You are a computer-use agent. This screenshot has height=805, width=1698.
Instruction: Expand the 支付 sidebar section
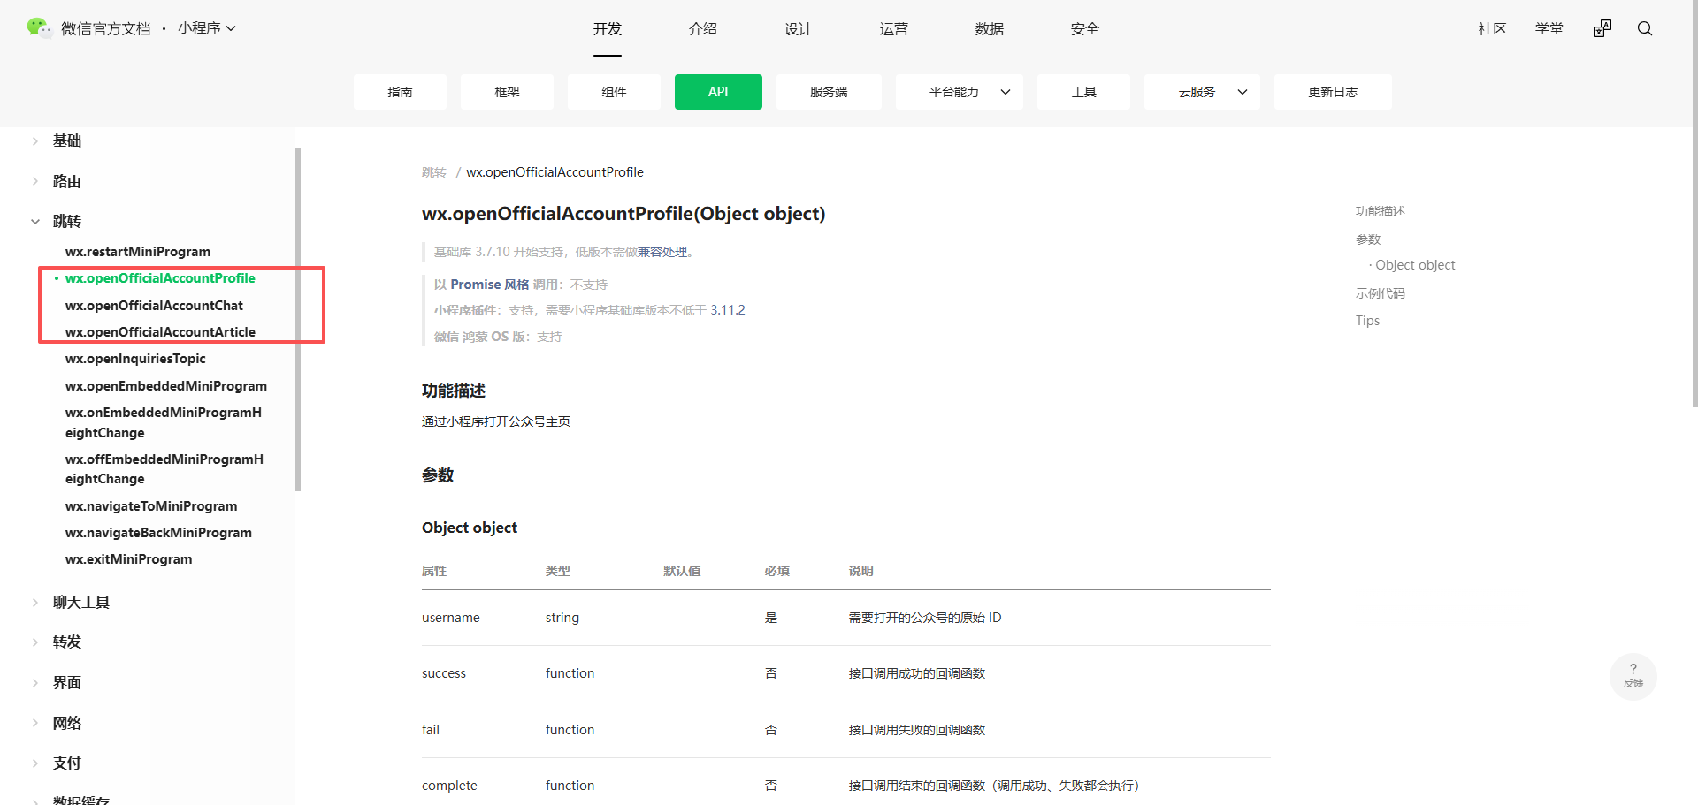pyautogui.click(x=67, y=763)
